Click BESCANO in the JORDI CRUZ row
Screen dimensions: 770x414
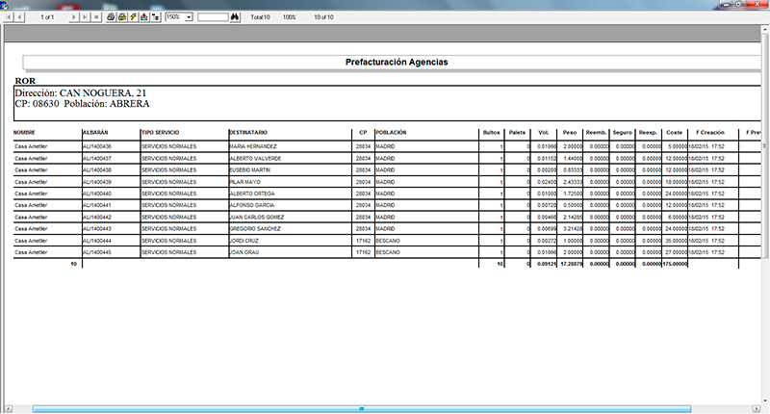[x=388, y=241]
